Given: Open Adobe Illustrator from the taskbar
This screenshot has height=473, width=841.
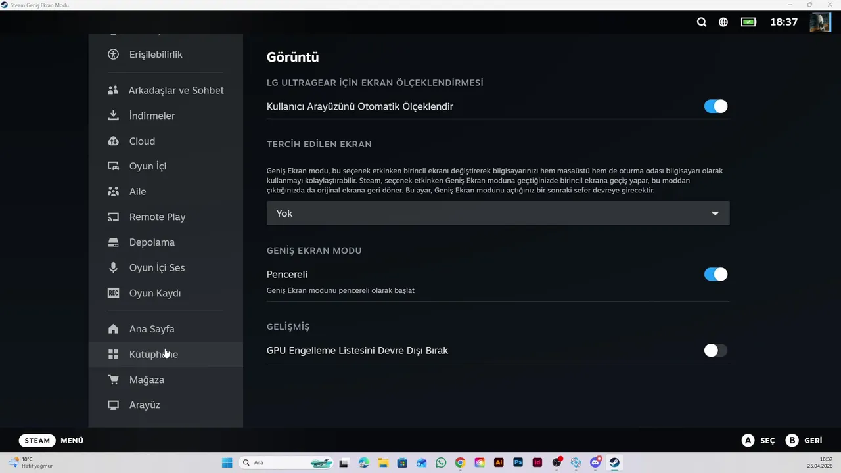Looking at the screenshot, I should (x=499, y=462).
